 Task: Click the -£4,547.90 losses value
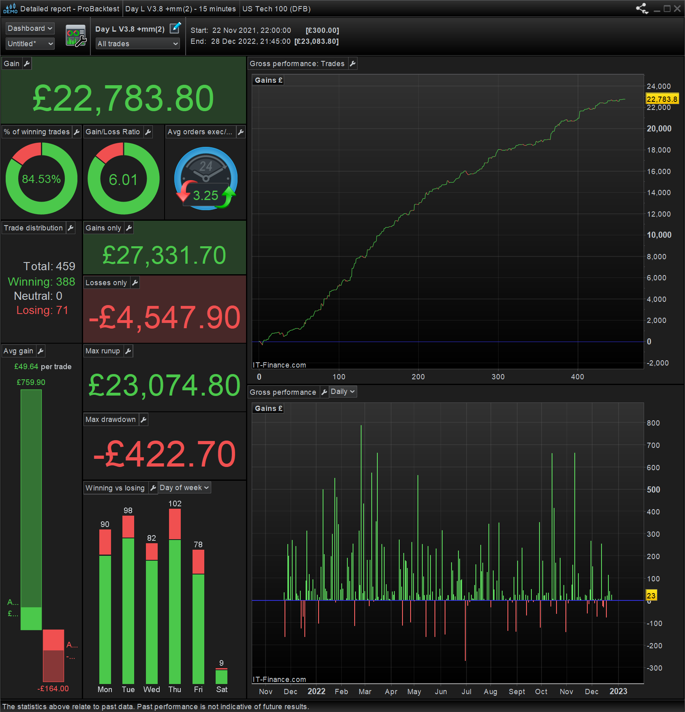pyautogui.click(x=164, y=317)
